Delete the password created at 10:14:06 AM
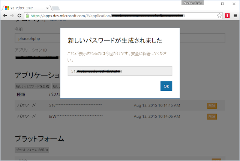 [212, 117]
